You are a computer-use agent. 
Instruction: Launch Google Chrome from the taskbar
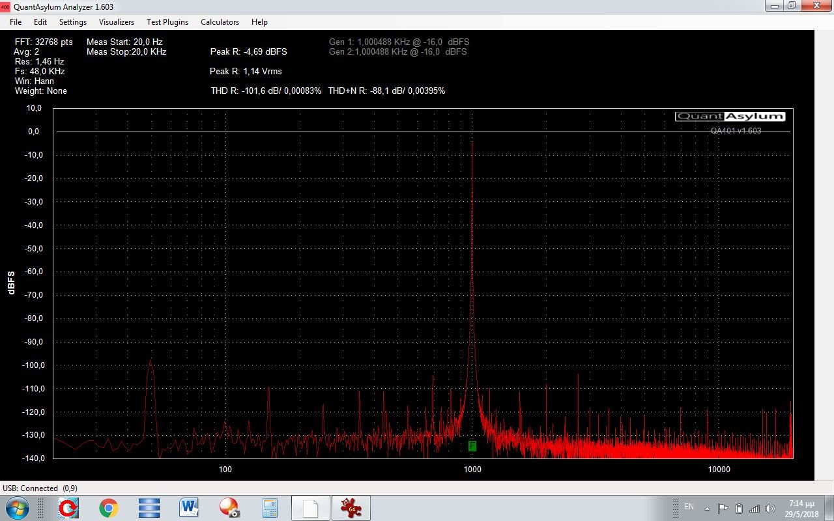pyautogui.click(x=109, y=507)
